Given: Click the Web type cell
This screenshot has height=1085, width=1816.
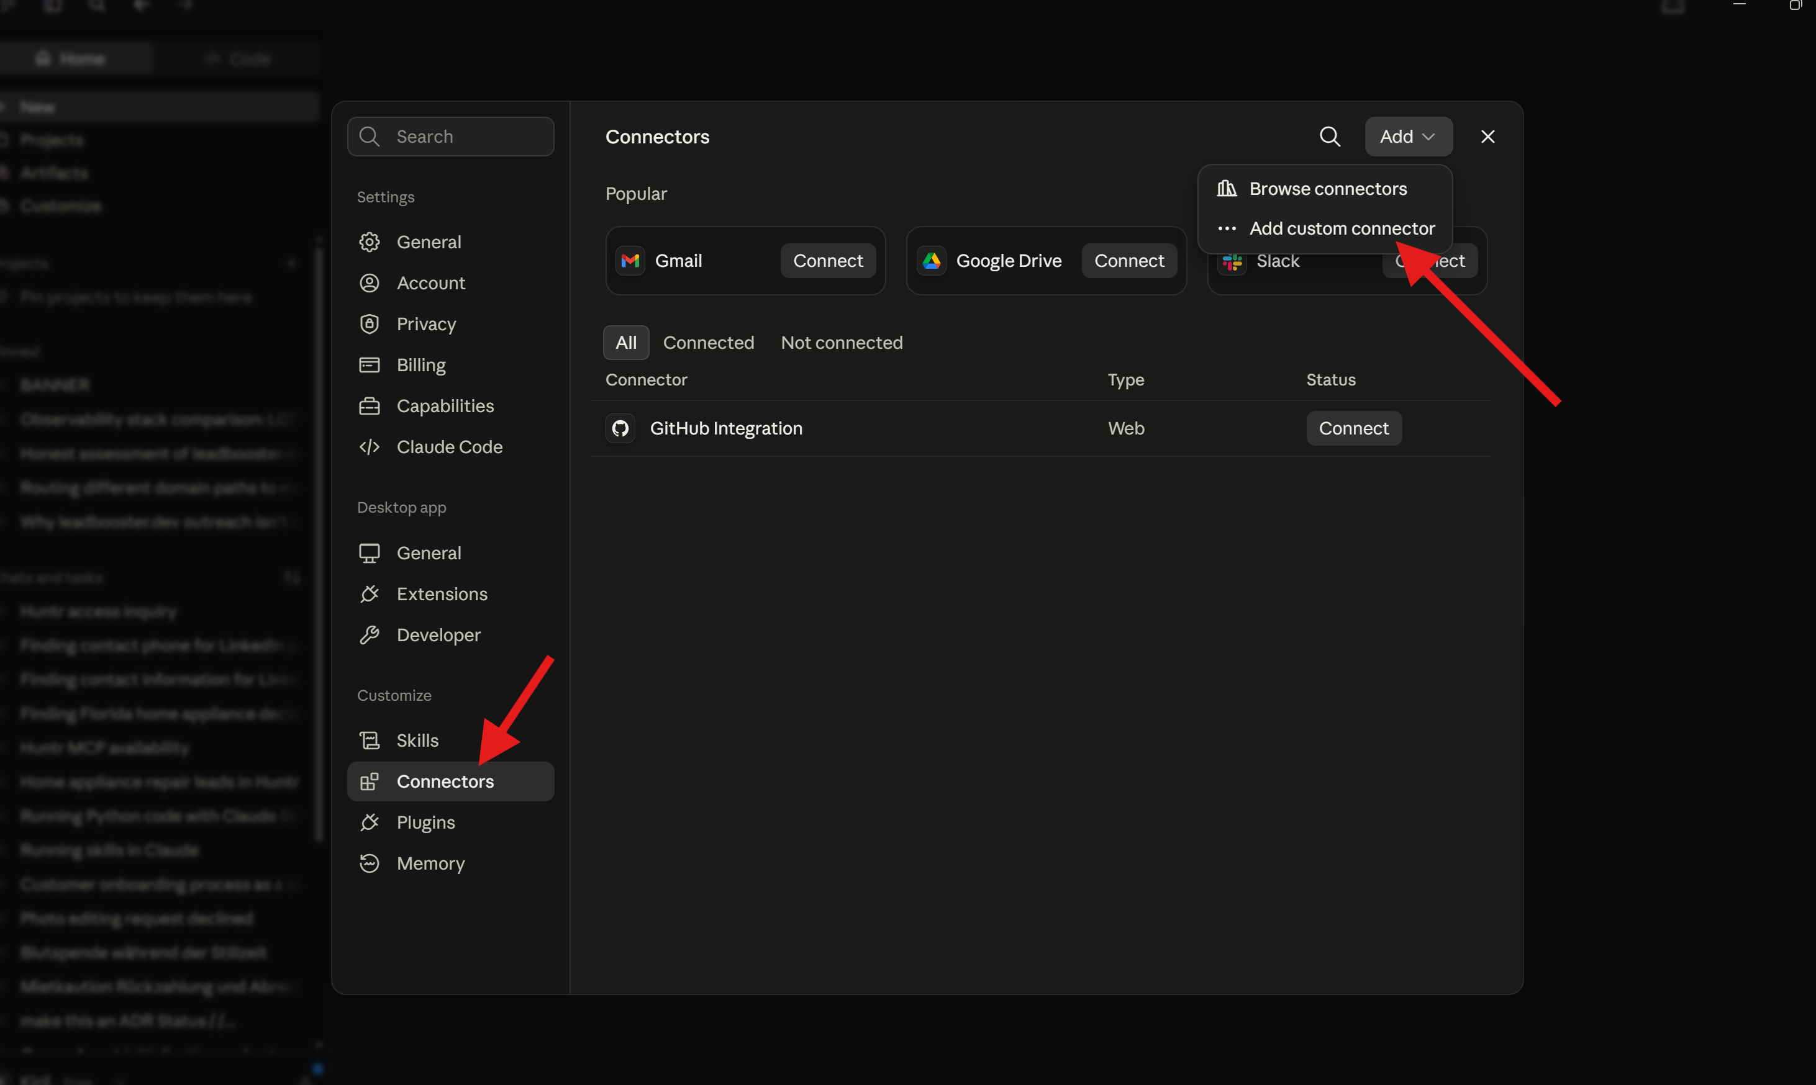Looking at the screenshot, I should (x=1125, y=428).
